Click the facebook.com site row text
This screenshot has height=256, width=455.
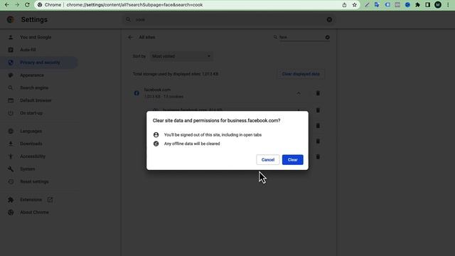click(157, 90)
